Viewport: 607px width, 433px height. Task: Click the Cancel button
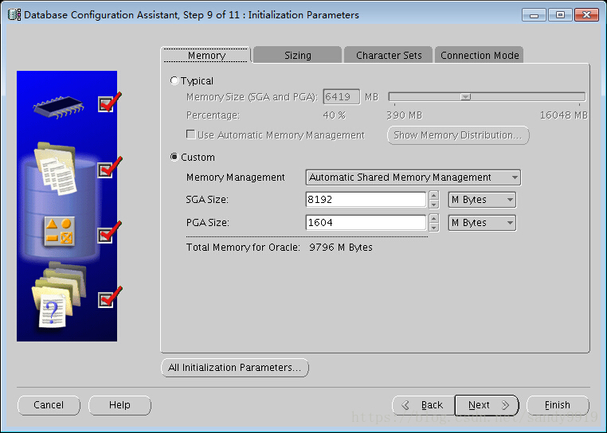click(x=49, y=405)
